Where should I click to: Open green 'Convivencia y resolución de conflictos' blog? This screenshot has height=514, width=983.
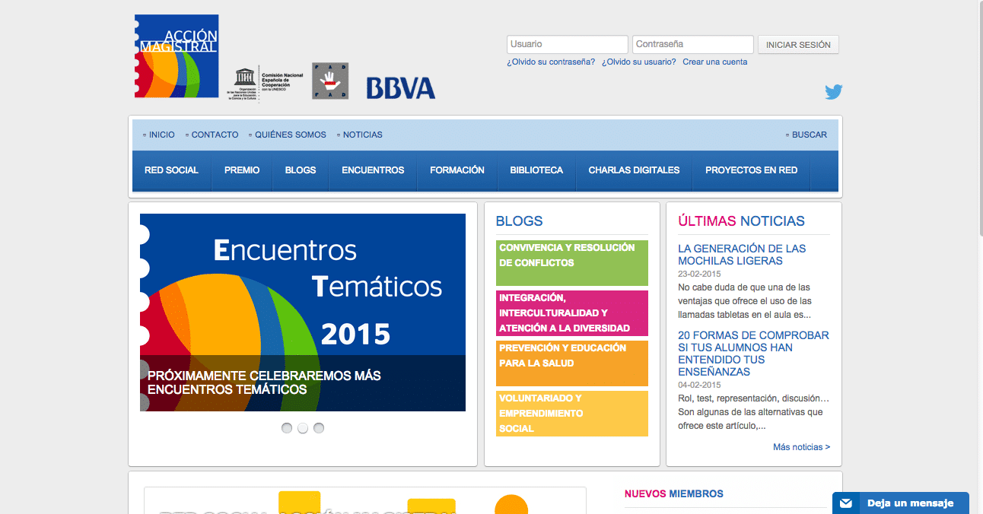pos(572,263)
